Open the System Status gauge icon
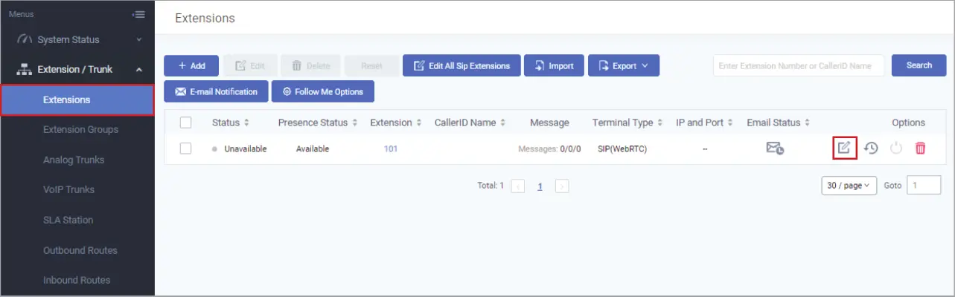955x297 pixels. pos(24,39)
